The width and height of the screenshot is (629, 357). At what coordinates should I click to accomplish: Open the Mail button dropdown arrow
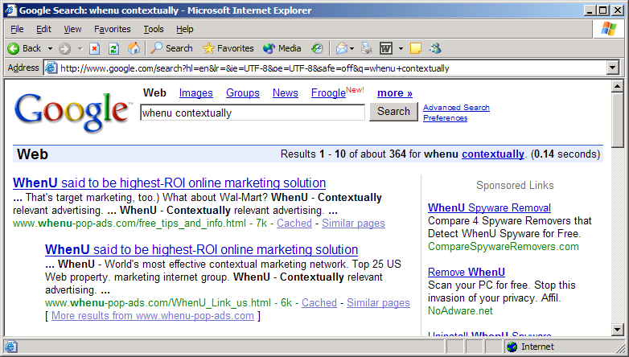tap(351, 49)
